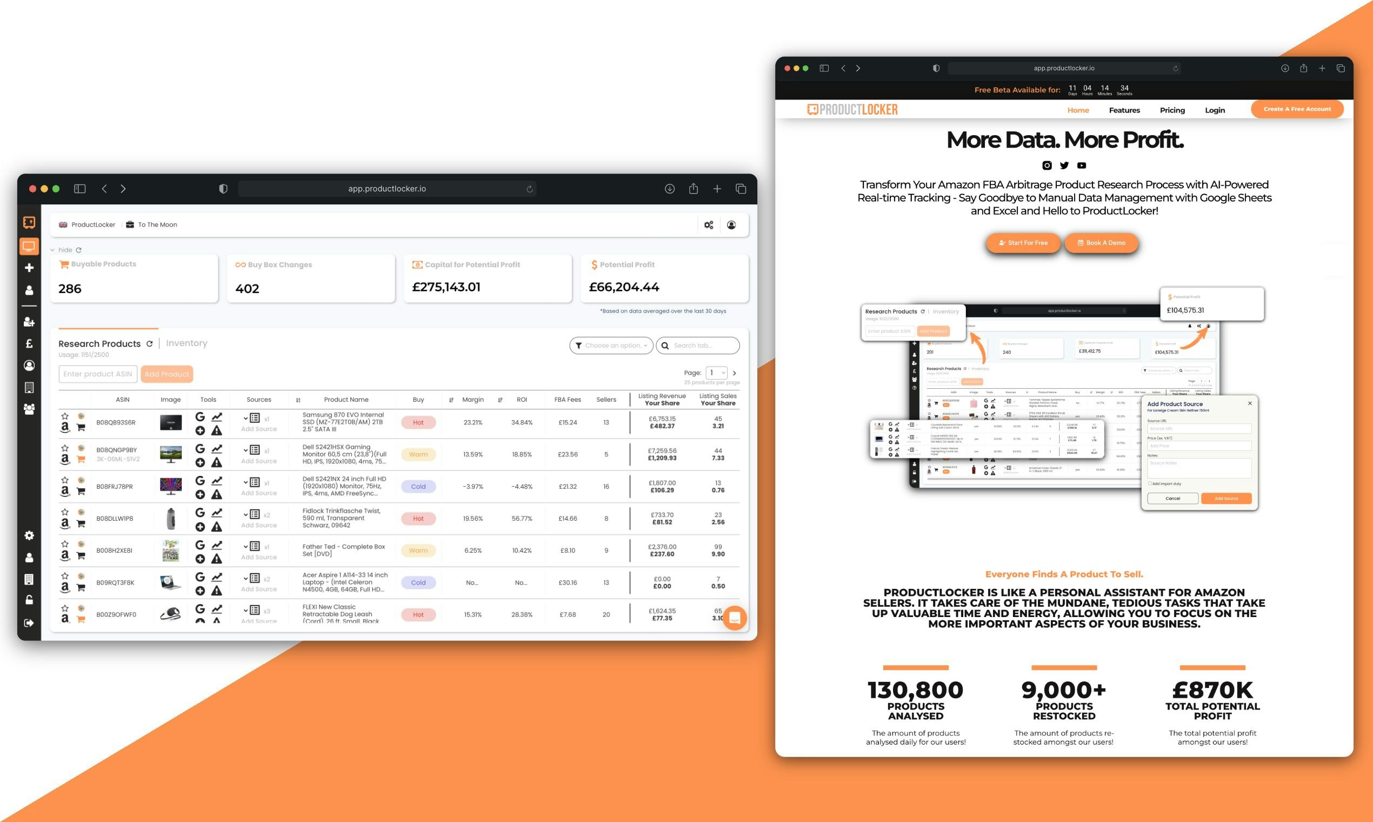Open the Instagram icon on landing page
The image size is (1373, 822).
(x=1047, y=165)
